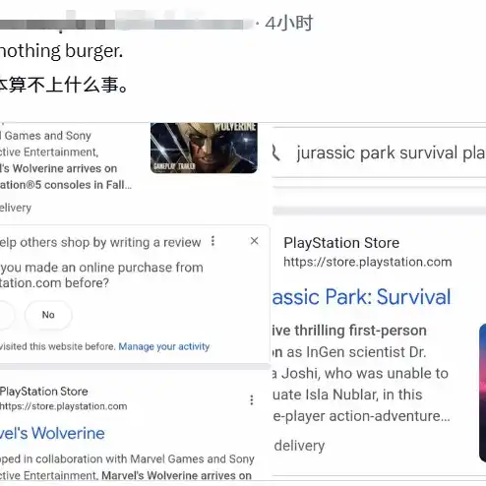Image resolution: width=486 pixels, height=486 pixels.
Task: Click the partially visible Yes button beside No
Action: coord(7,315)
